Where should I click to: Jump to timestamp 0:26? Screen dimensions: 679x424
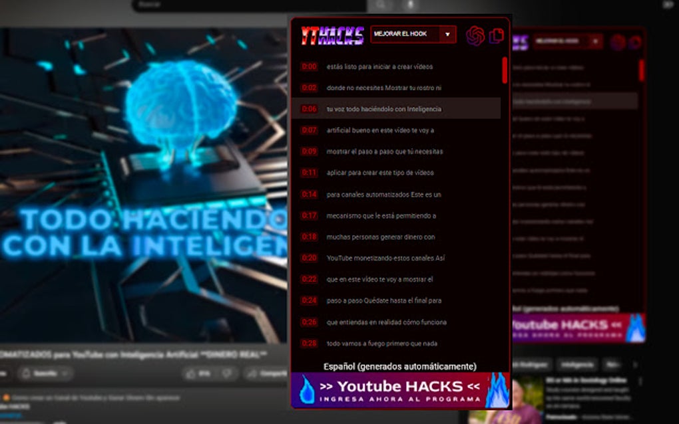[309, 322]
